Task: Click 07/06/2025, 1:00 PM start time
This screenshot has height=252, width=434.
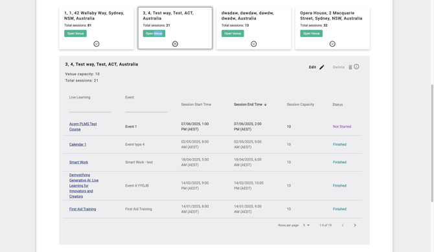Action: [195, 126]
